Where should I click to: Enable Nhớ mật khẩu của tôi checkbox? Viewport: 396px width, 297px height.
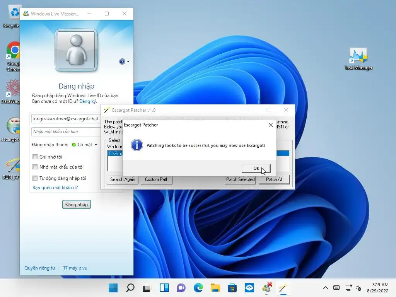35,167
